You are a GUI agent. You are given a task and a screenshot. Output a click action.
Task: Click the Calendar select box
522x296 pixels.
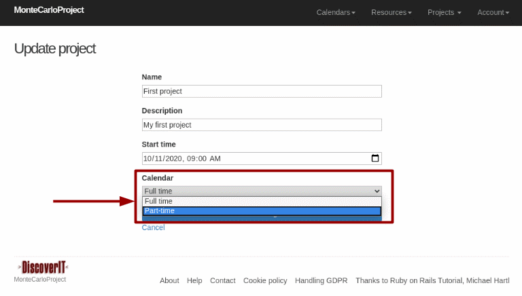(x=262, y=191)
